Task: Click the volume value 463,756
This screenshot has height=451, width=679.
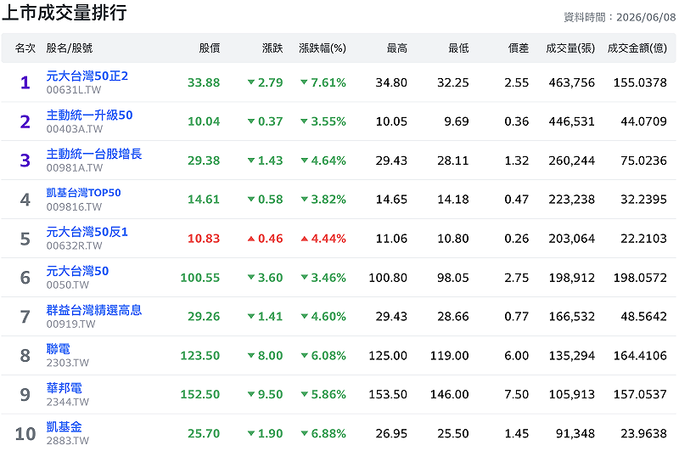Action: click(571, 82)
